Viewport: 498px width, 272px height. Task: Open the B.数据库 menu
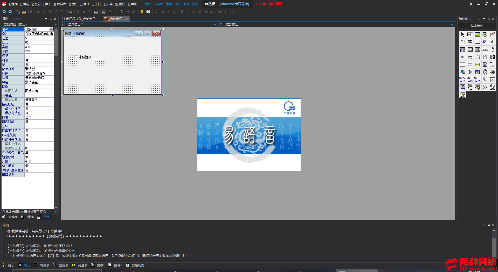pos(60,4)
